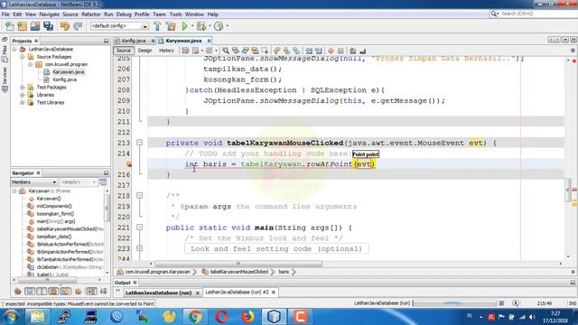Toggle Show Non-Public Members in Navigator
Viewport: 578px width, 325px height.
(53, 292)
